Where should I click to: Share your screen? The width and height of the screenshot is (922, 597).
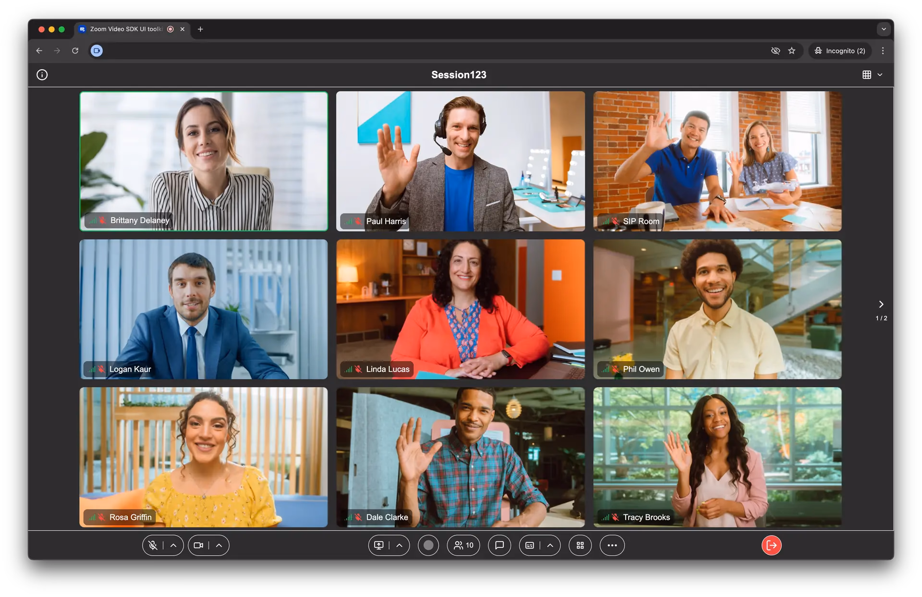(x=379, y=545)
